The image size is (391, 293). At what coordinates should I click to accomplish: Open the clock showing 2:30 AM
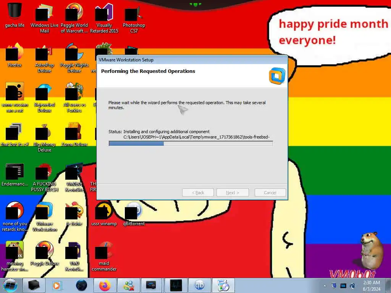point(372,286)
